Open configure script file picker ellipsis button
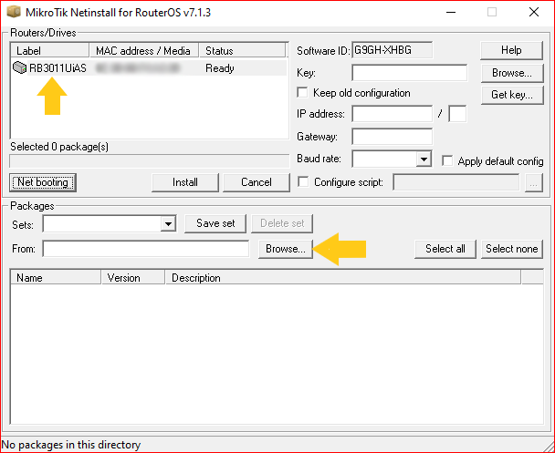Viewport: 555px width, 453px height. [x=534, y=182]
